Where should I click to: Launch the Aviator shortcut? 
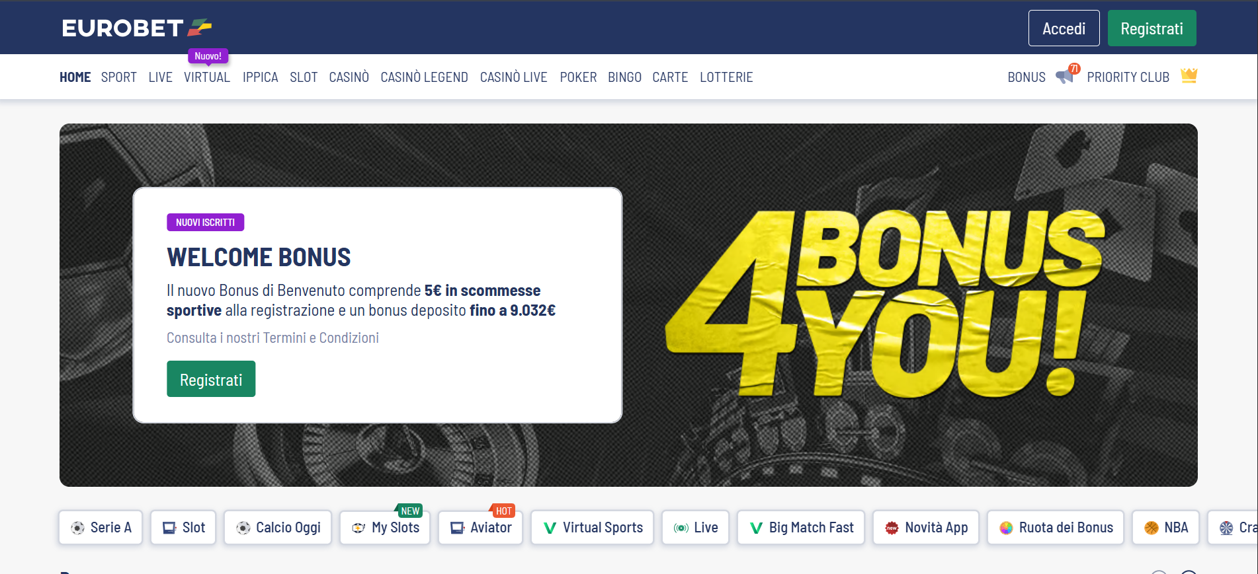point(481,528)
